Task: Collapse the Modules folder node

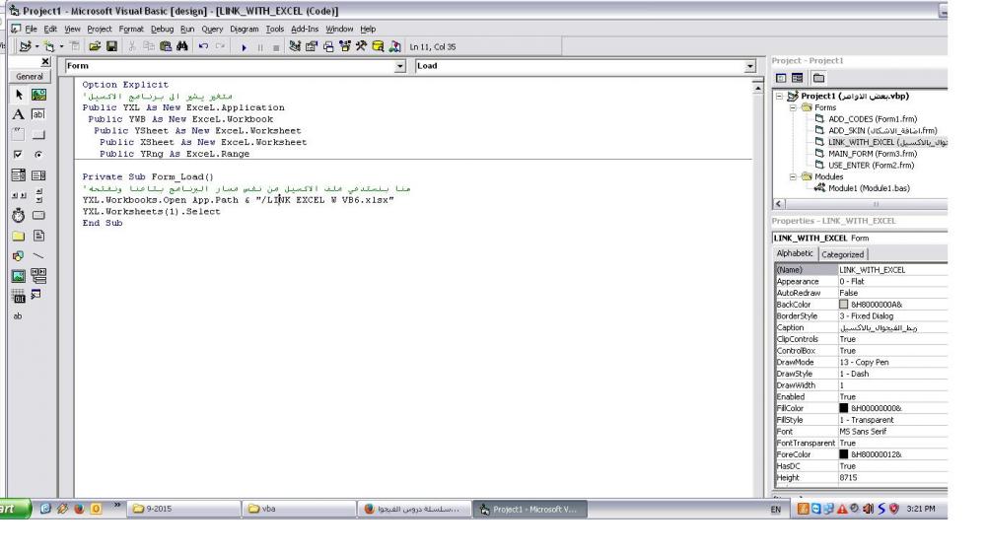Action: (794, 176)
